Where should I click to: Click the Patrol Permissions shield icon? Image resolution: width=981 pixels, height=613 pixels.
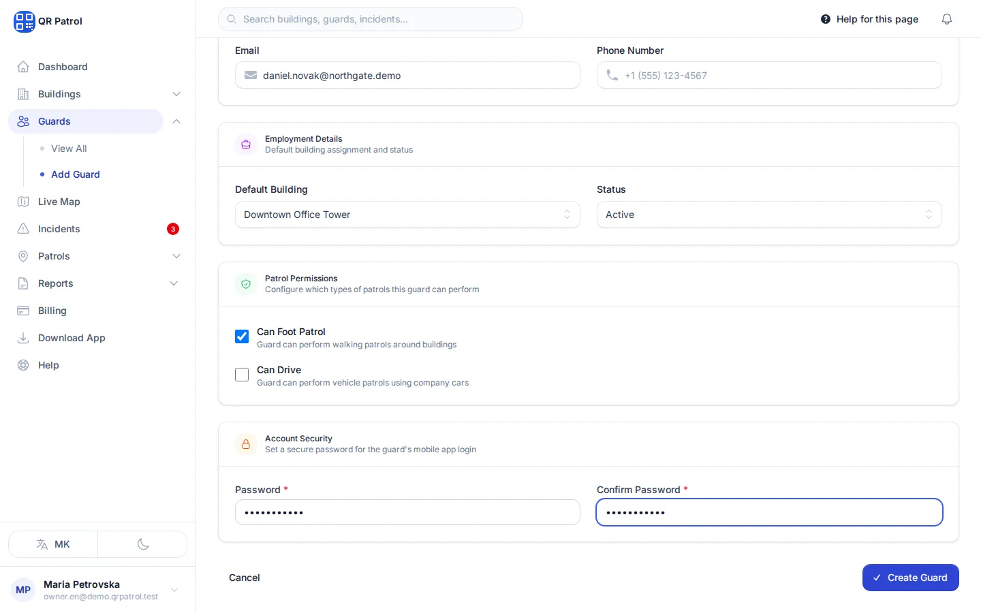(246, 284)
